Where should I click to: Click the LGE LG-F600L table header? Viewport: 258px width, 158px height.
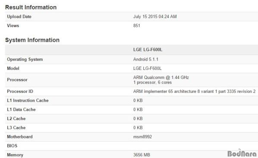(148, 50)
